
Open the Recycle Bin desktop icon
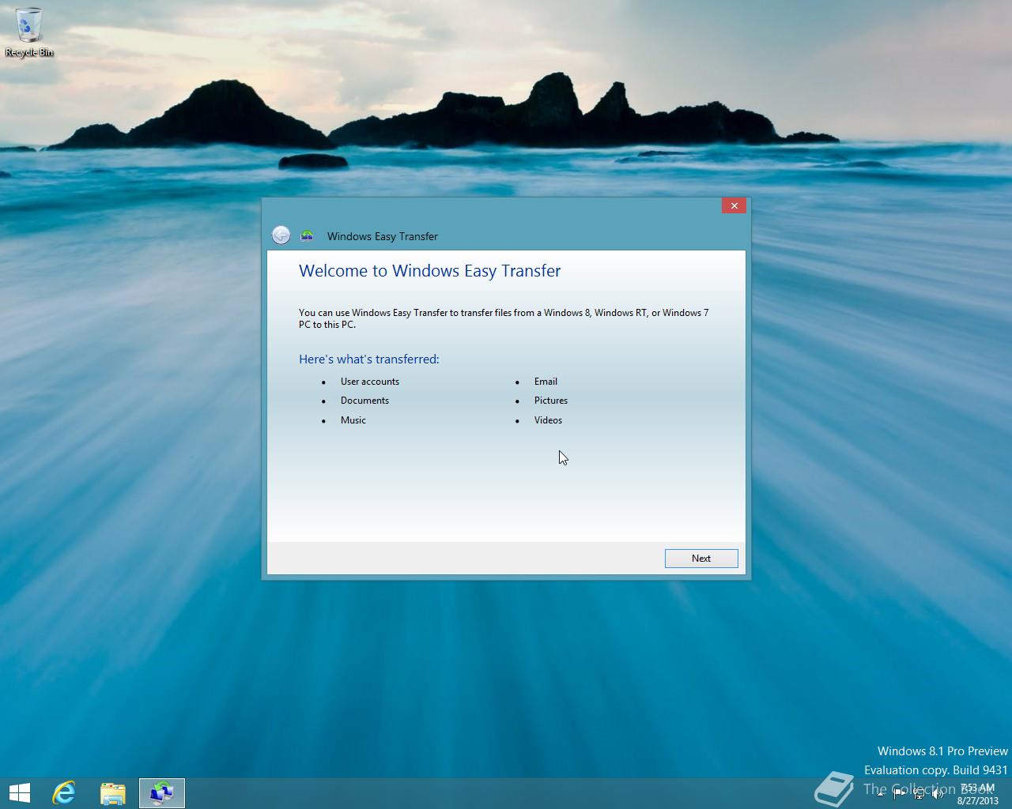[29, 32]
